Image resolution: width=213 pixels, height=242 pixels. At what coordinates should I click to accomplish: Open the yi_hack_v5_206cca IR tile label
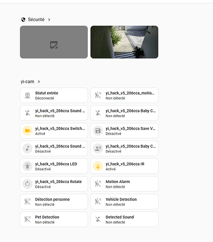(x=125, y=164)
